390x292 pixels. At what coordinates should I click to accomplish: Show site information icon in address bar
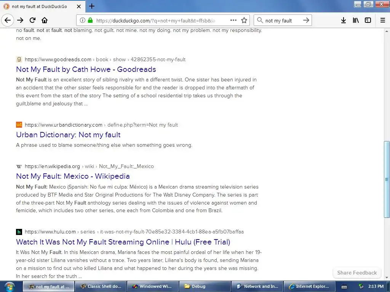[x=82, y=21]
